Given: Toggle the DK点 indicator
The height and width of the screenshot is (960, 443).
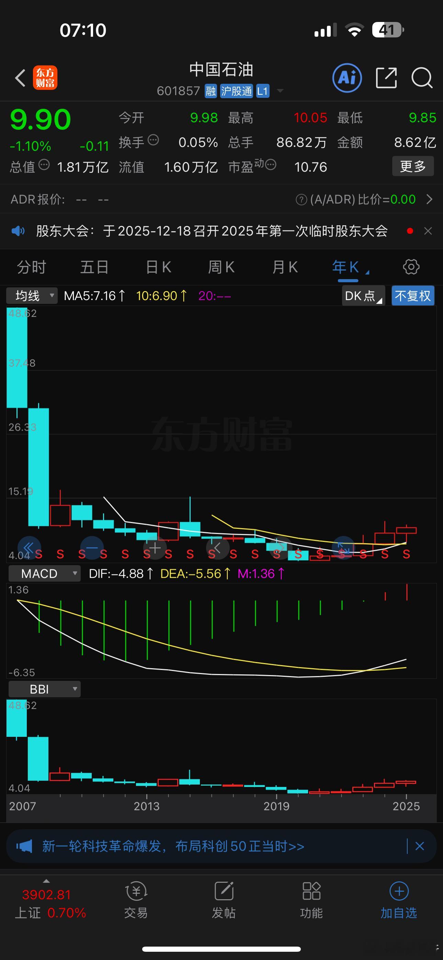Looking at the screenshot, I should point(363,296).
